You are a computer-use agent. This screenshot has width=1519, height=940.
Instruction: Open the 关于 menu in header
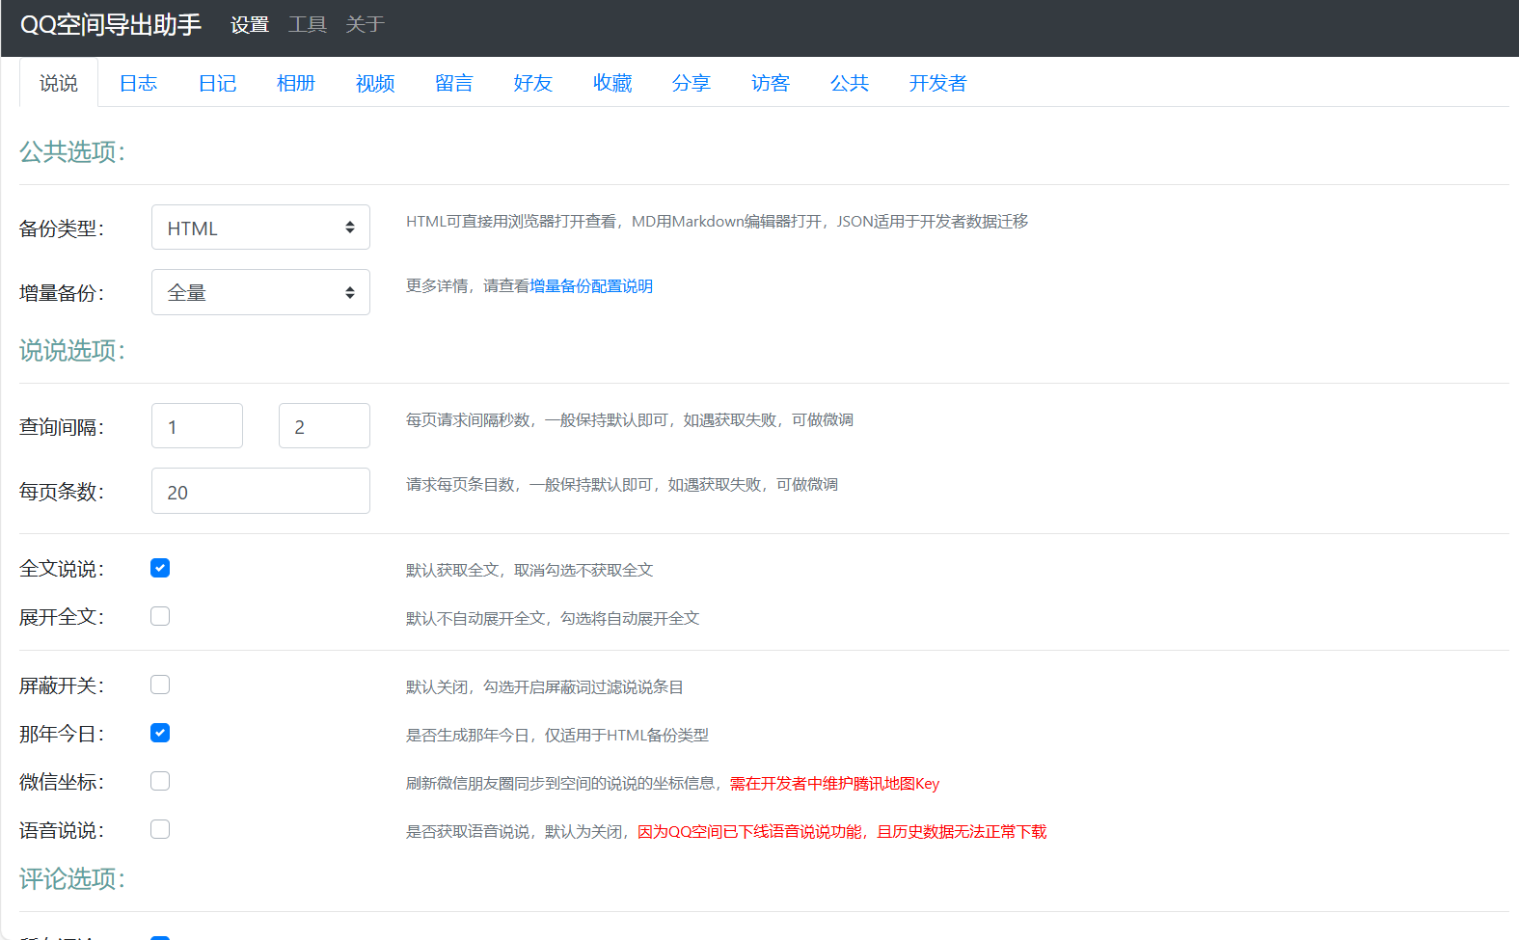pos(366,25)
